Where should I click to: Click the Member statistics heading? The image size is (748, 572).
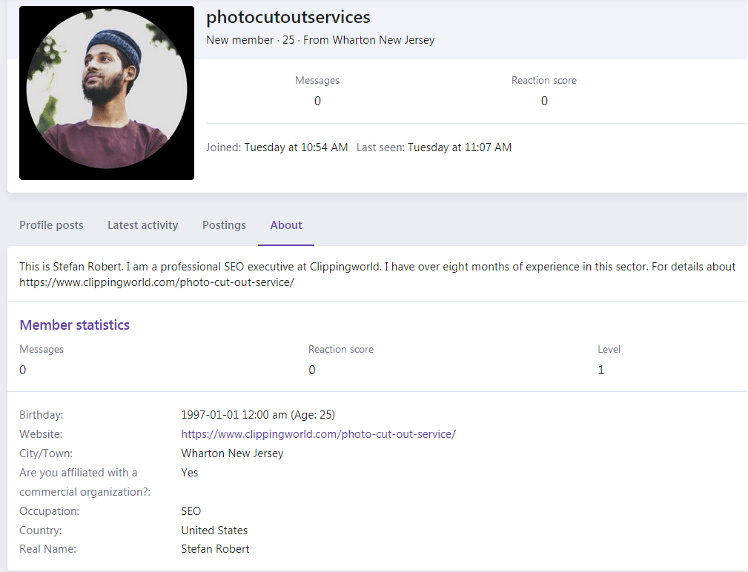[74, 325]
